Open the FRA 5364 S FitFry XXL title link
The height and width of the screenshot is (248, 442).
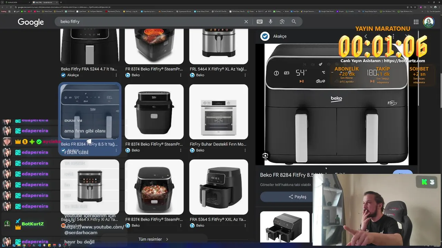(x=218, y=219)
